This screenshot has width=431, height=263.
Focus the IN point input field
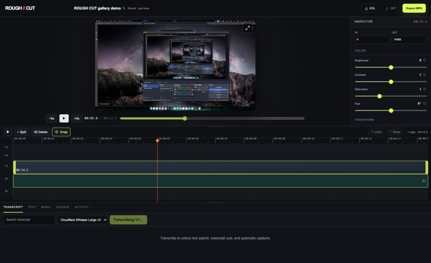tap(372, 40)
